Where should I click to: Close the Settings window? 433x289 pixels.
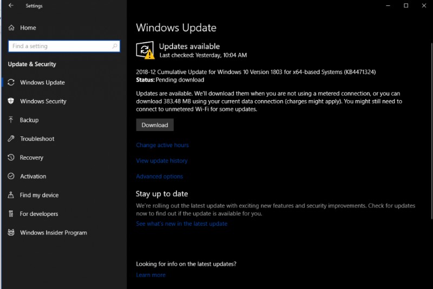pos(424,5)
